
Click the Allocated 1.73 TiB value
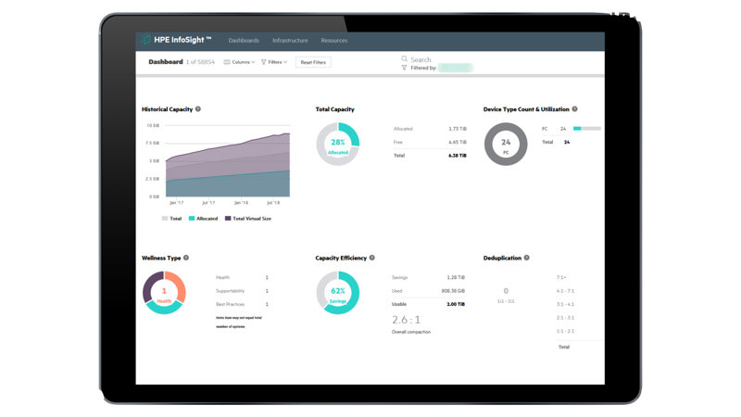tap(458, 129)
